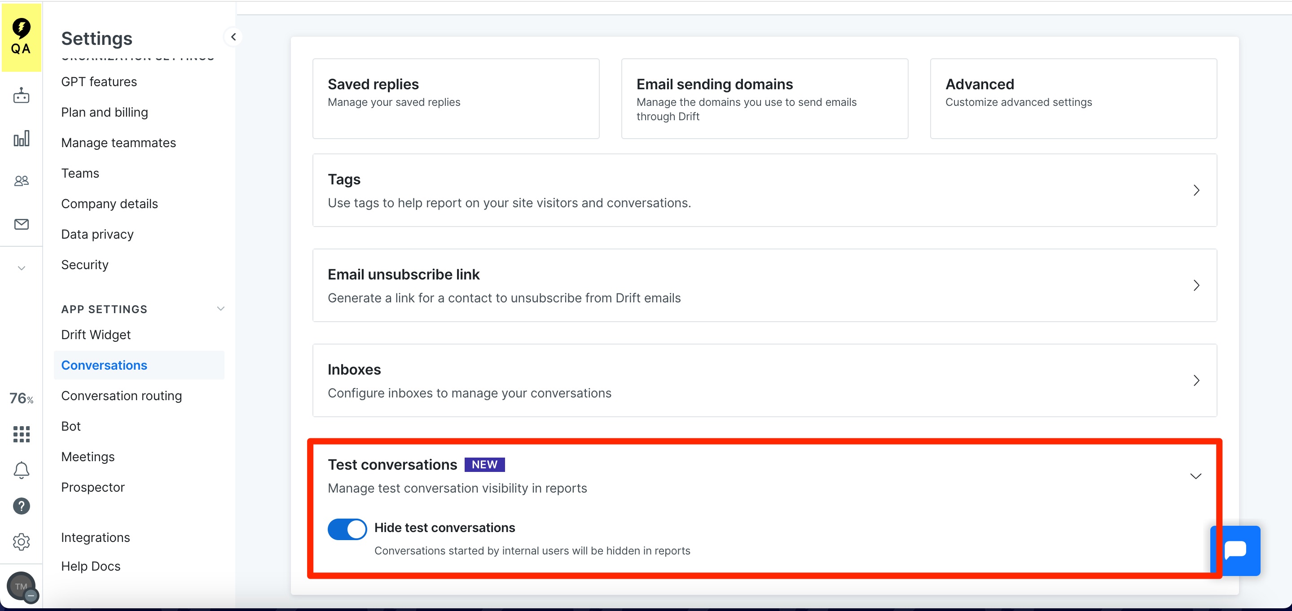Collapse the Settings sidebar with the arrow

point(233,37)
